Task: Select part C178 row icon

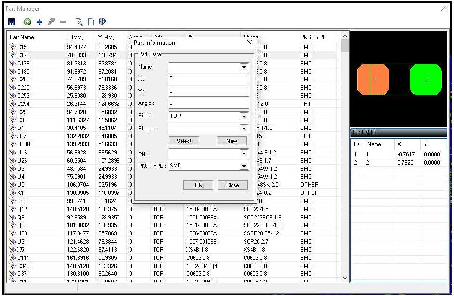Action: coord(13,55)
